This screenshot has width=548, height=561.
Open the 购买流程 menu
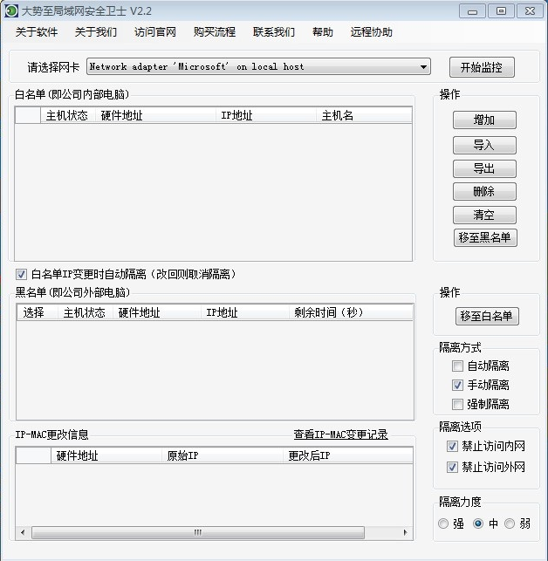point(215,32)
